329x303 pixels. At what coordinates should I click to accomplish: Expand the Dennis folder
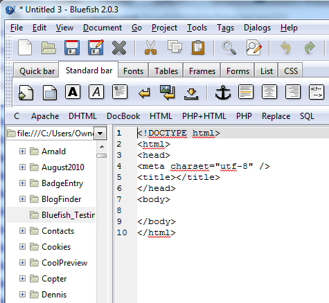[x=22, y=295]
